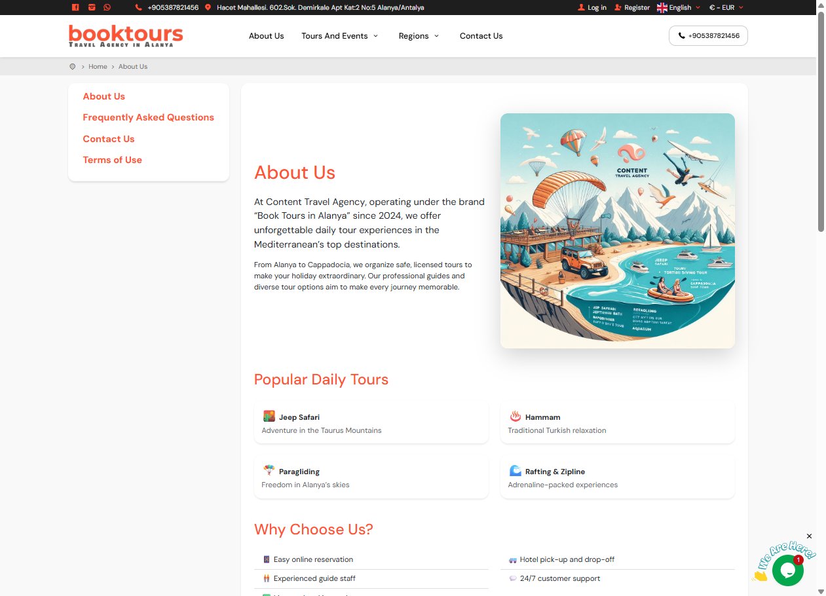Click the green live chat bubble icon
Screen dimensions: 826x596
coord(787,570)
